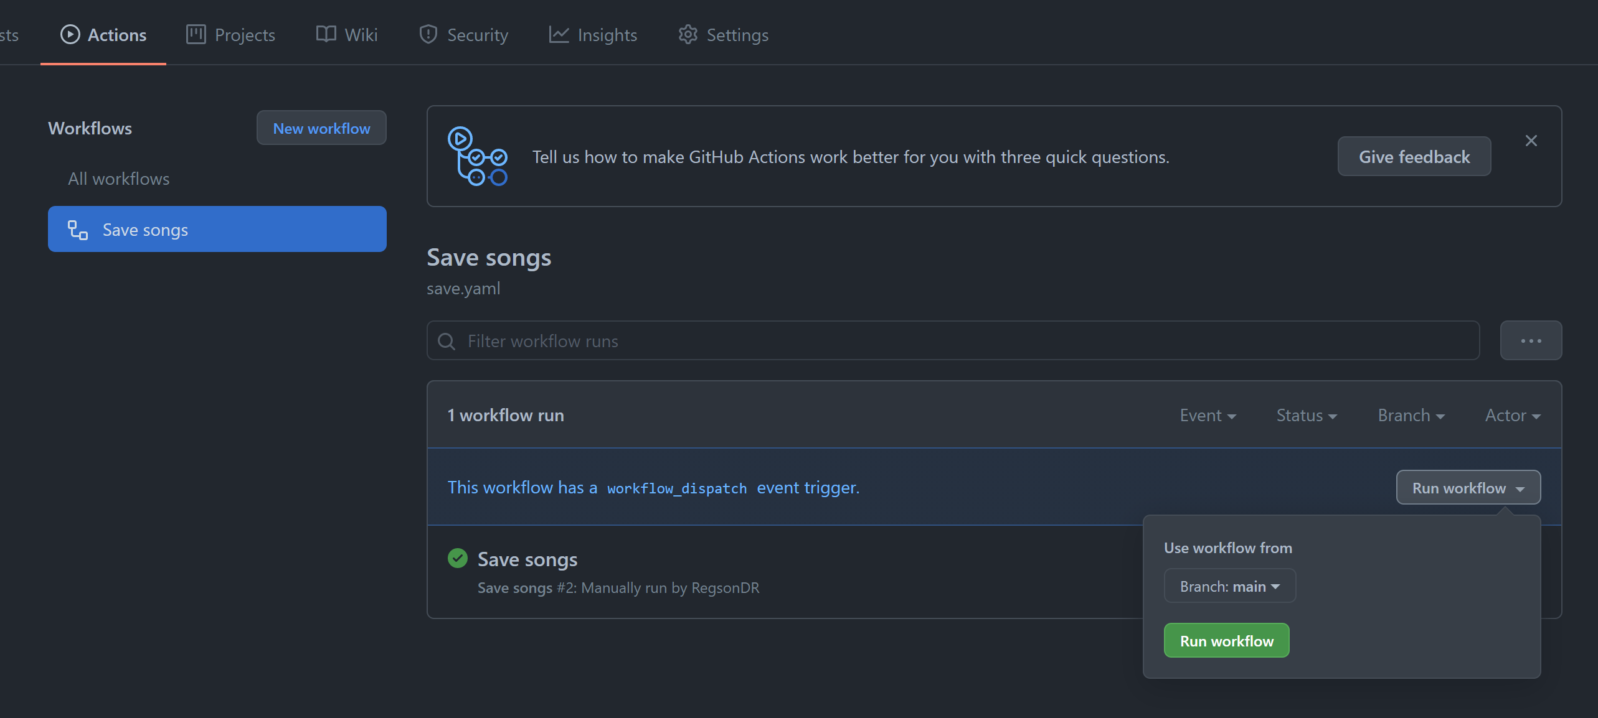
Task: Click the Insights graph icon
Action: click(x=559, y=35)
